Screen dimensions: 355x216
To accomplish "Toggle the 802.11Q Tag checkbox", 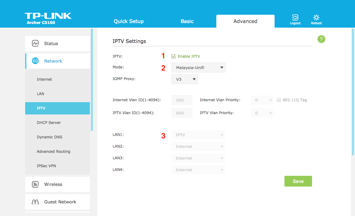I will 279,100.
